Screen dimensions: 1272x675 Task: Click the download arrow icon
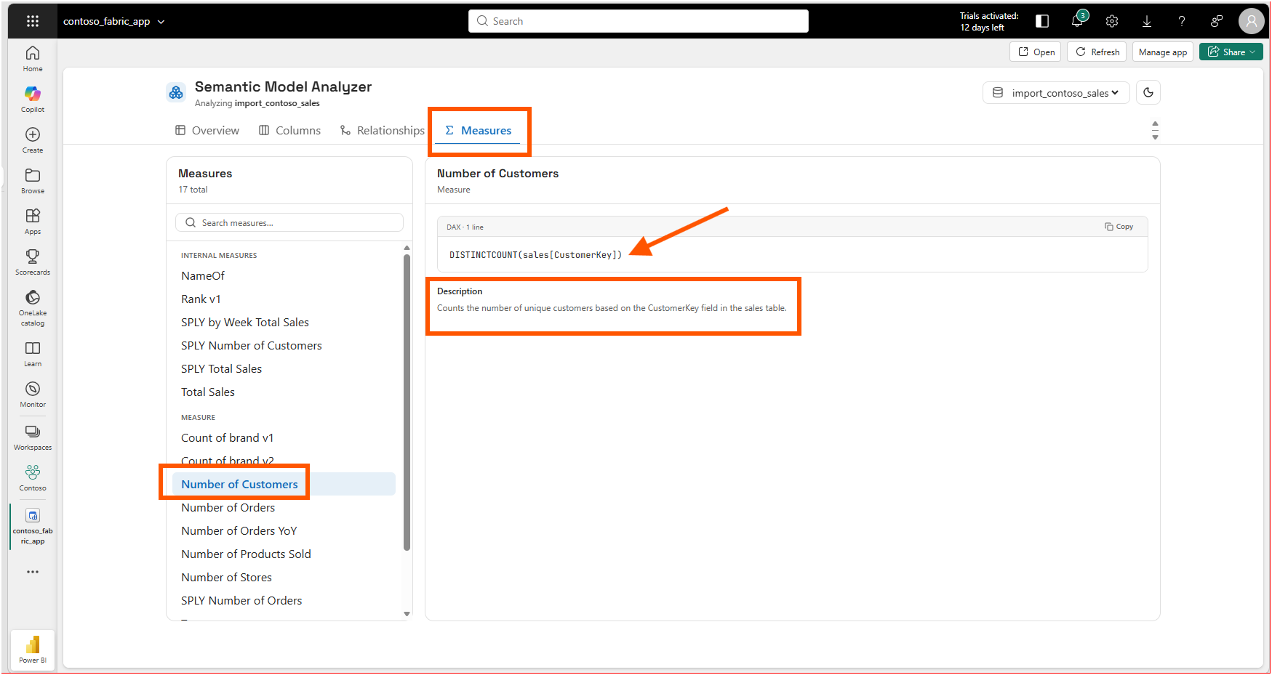point(1147,21)
